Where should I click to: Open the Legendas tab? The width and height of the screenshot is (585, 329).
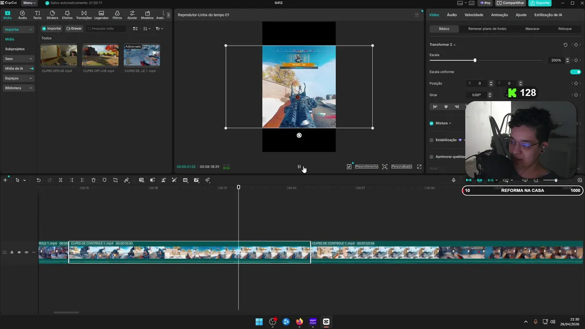pyautogui.click(x=101, y=15)
